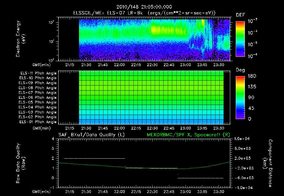Click the 22:00 time label under pitch angle panel

[119, 128]
